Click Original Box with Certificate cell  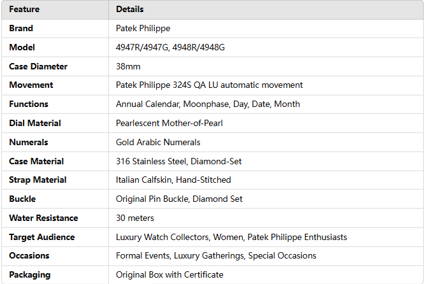click(169, 275)
